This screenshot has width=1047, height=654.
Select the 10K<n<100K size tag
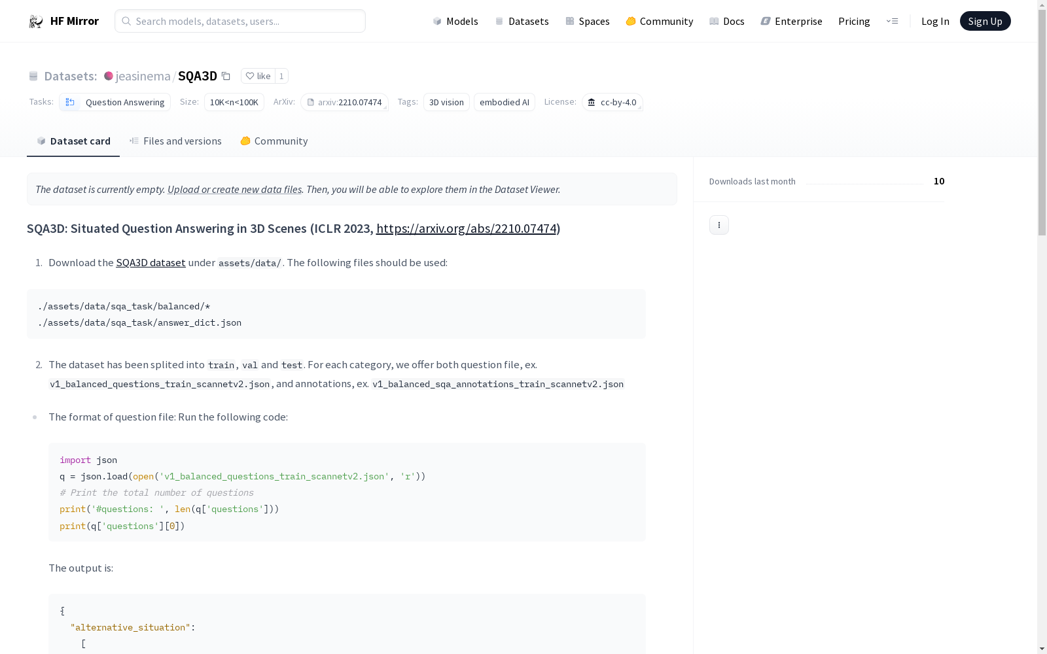tap(234, 102)
